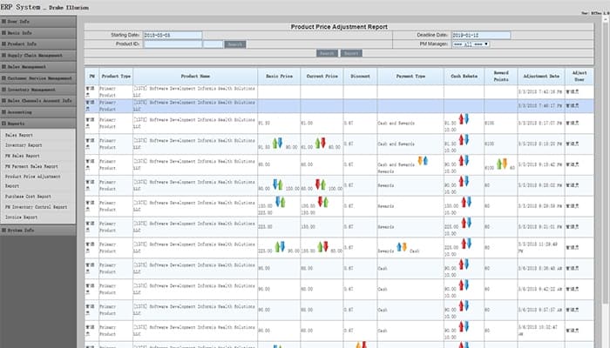Click green-orange arrows in Reward Points column

502,164
